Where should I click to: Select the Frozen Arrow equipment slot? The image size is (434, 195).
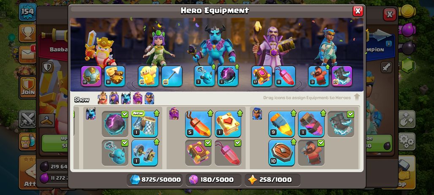172,76
